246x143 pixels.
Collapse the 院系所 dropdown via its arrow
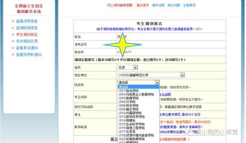point(157,82)
